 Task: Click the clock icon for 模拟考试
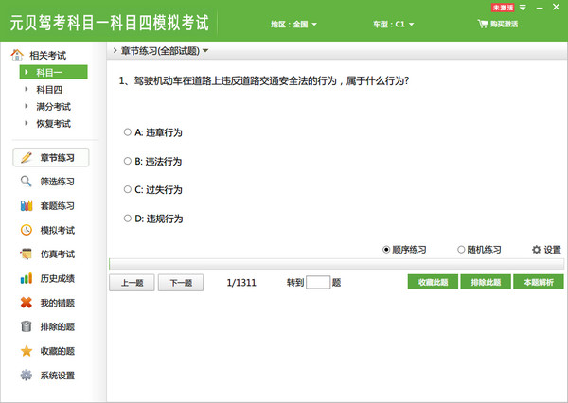(x=27, y=230)
